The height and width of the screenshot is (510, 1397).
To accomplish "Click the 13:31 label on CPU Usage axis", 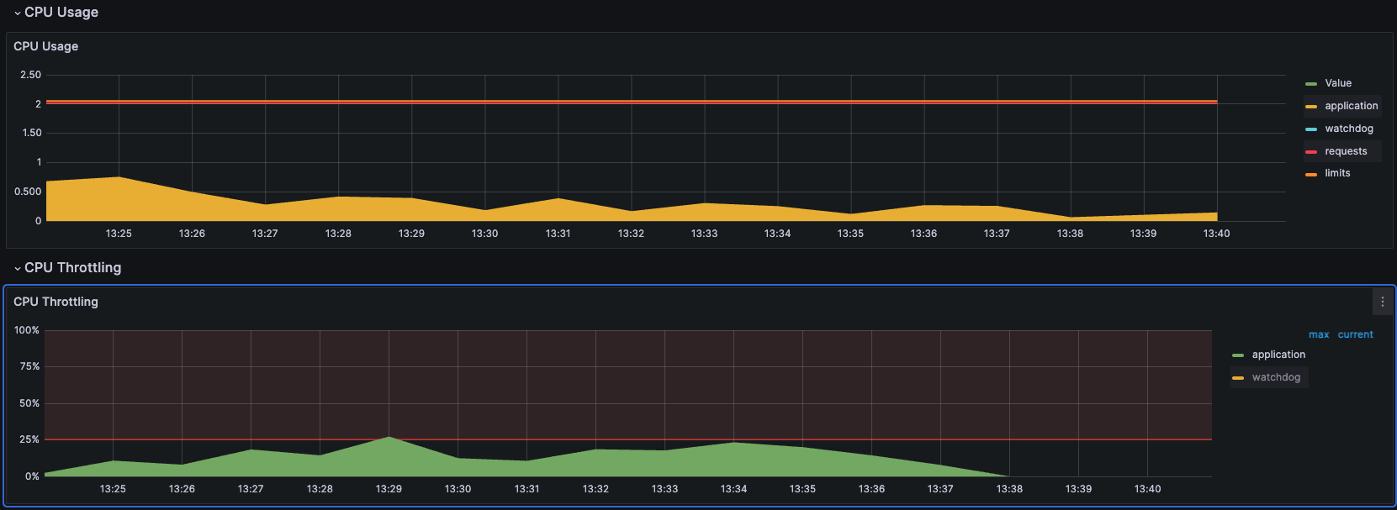I will [x=558, y=234].
